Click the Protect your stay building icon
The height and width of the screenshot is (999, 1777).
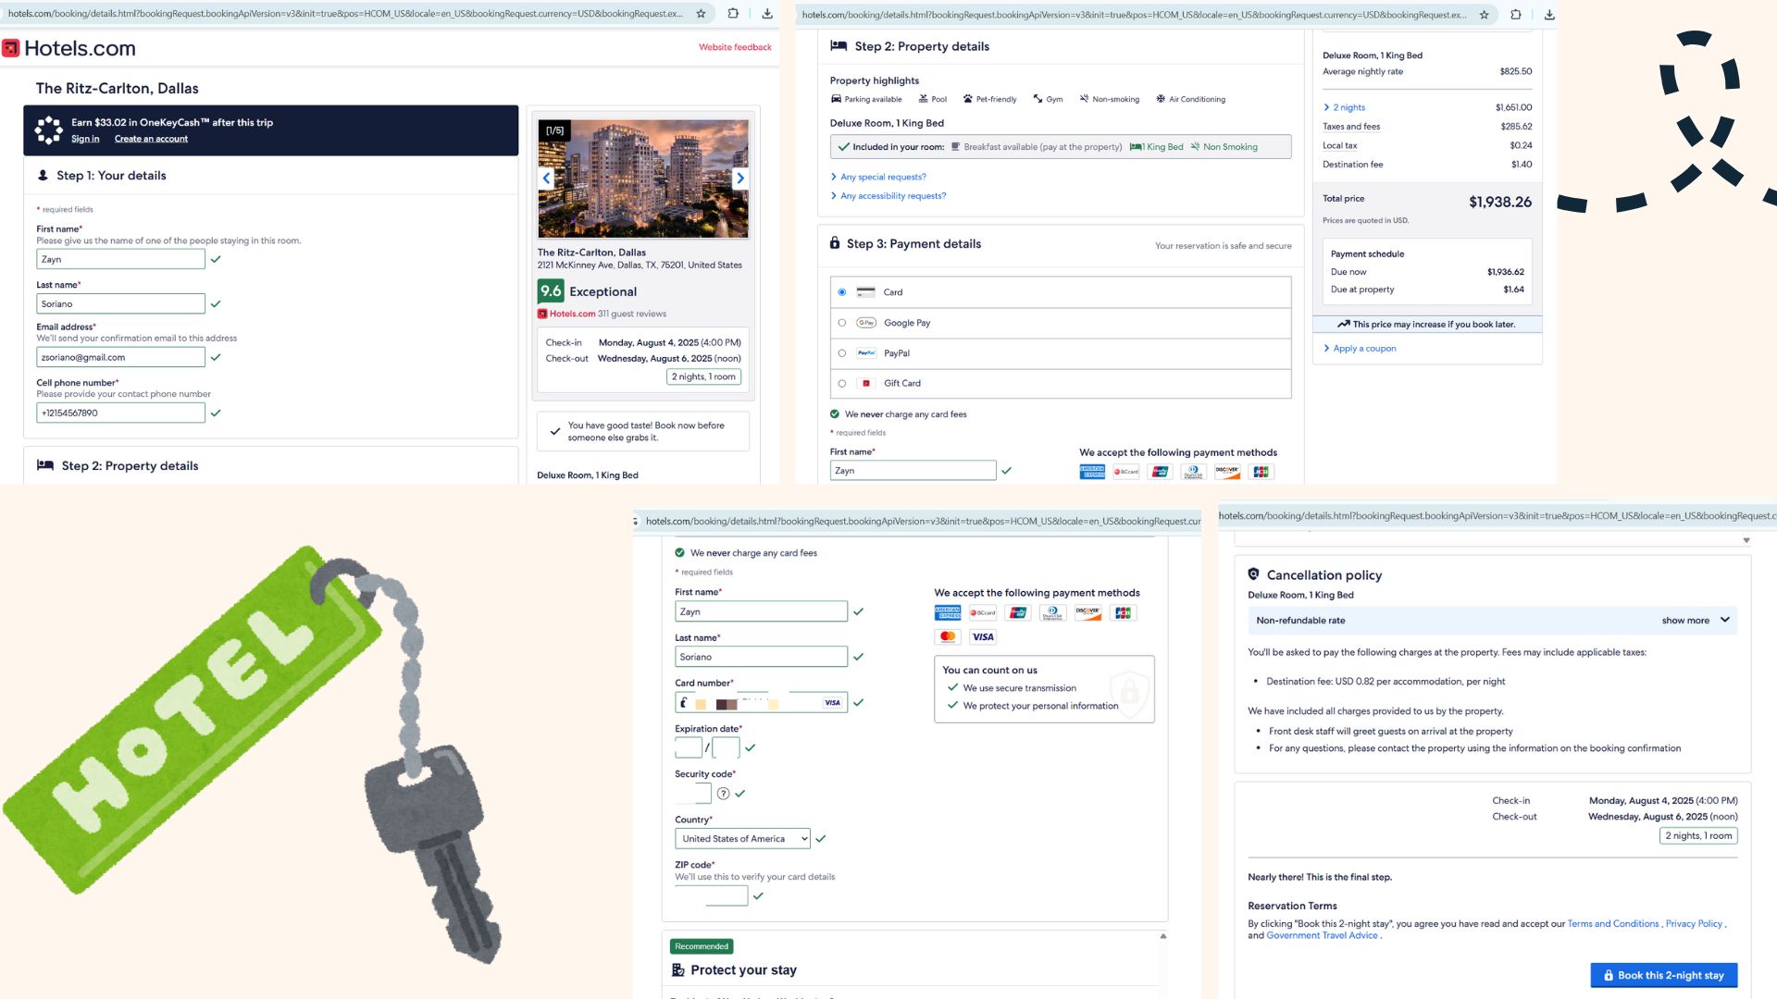tap(678, 969)
